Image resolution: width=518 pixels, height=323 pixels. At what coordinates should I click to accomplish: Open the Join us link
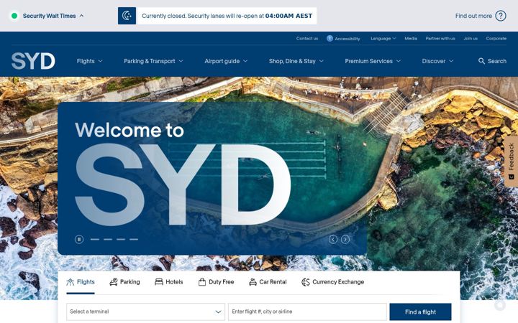tap(471, 38)
